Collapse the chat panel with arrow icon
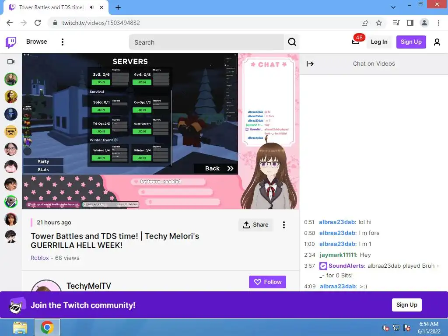The width and height of the screenshot is (448, 336). pos(310,64)
